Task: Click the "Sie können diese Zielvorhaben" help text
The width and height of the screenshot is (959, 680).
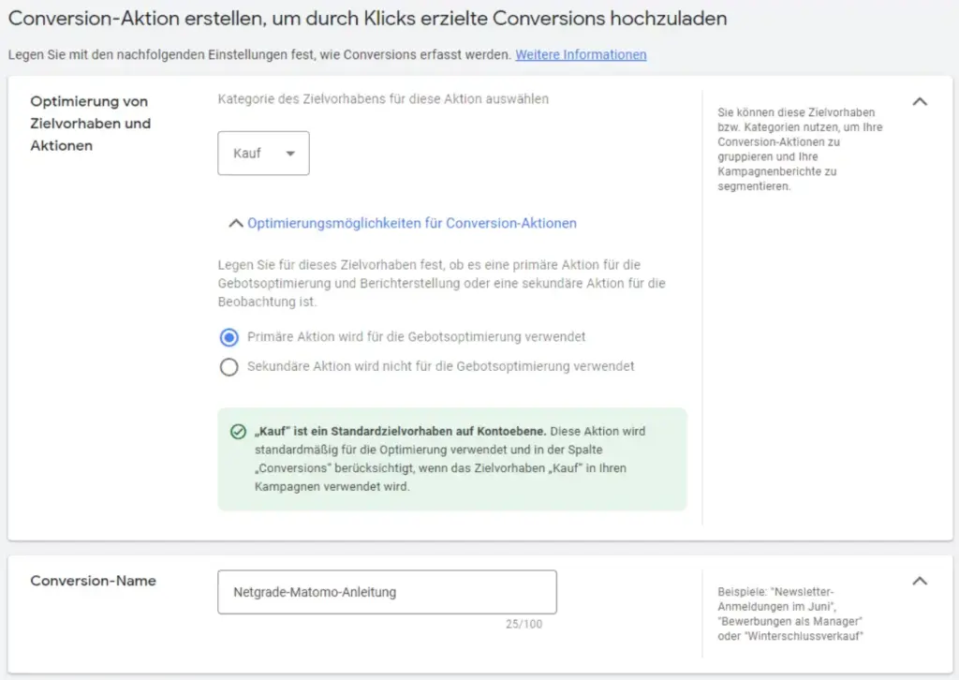Action: coord(801,149)
